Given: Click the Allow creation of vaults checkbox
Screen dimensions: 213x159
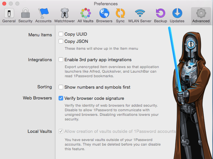Looking at the screenshot, I should tap(61, 131).
